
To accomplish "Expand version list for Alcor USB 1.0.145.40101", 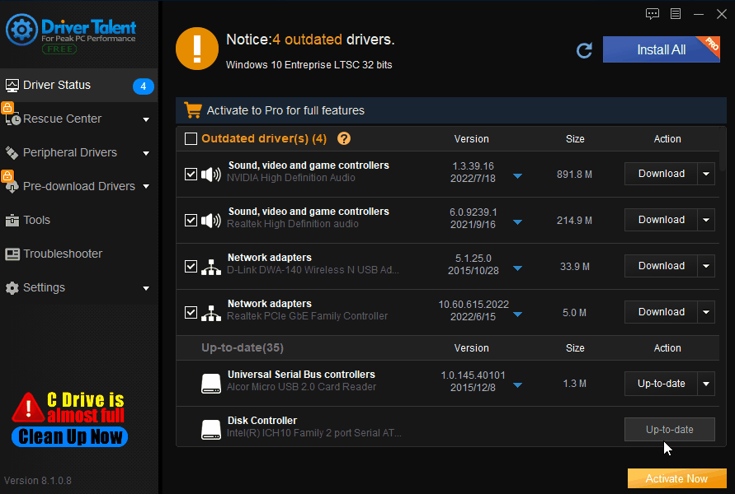I will (x=517, y=385).
